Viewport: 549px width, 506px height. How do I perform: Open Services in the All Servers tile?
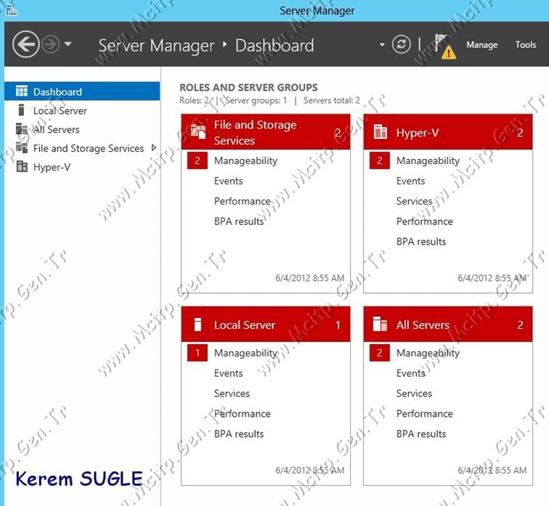(414, 393)
